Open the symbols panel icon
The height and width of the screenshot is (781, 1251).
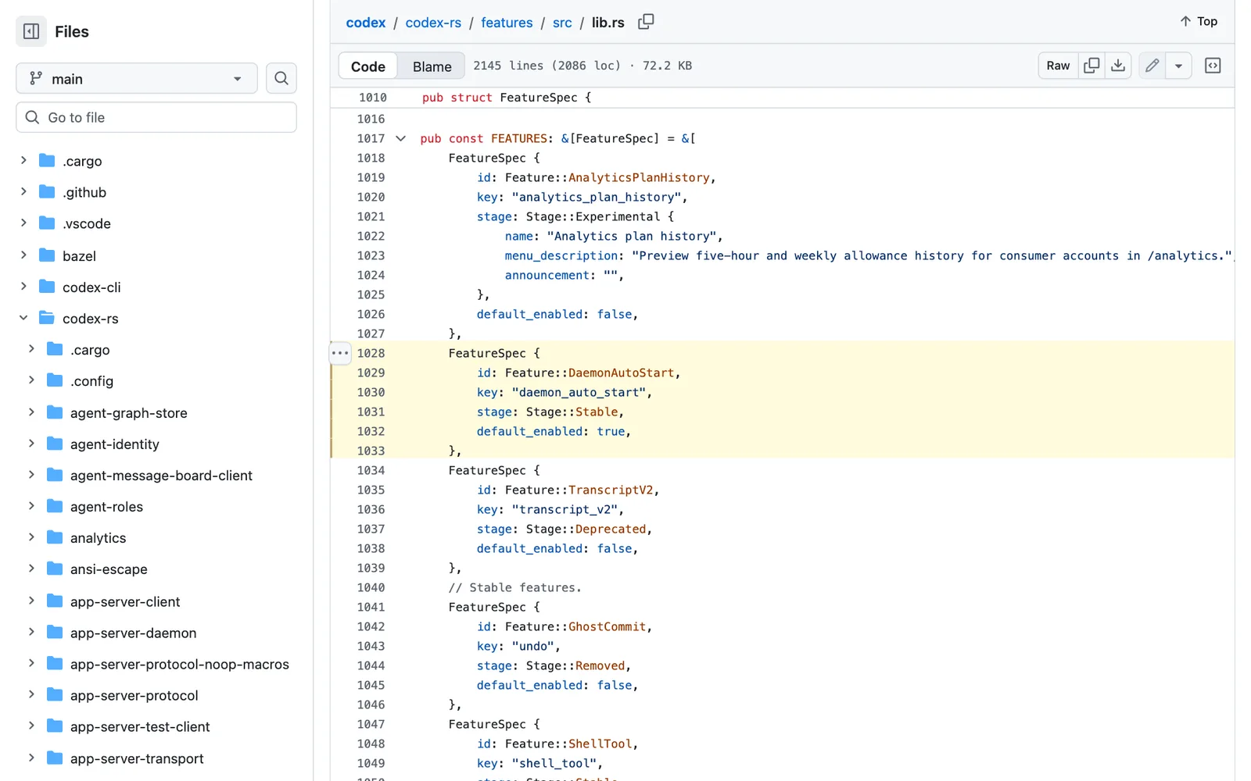coord(1213,66)
